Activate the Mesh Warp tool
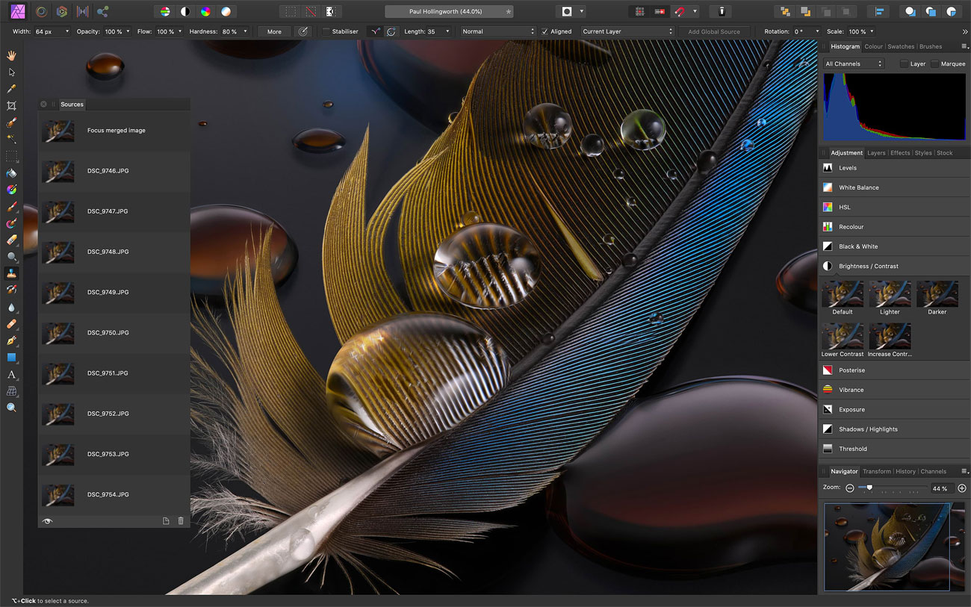 tap(11, 391)
